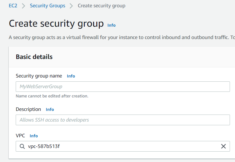
Task: Click the VPC field label
Action: pyautogui.click(x=20, y=136)
